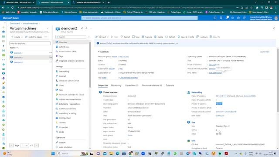
Task: Click the Azure global search bar
Action: click(x=139, y=18)
